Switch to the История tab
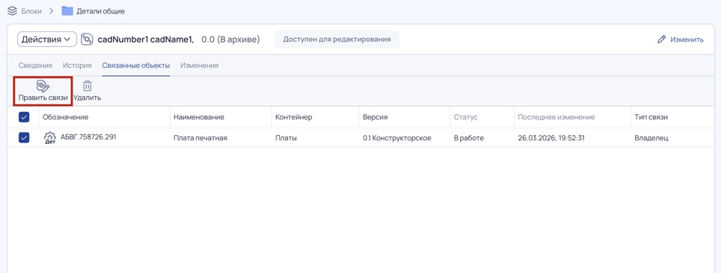The width and height of the screenshot is (721, 273). click(77, 65)
